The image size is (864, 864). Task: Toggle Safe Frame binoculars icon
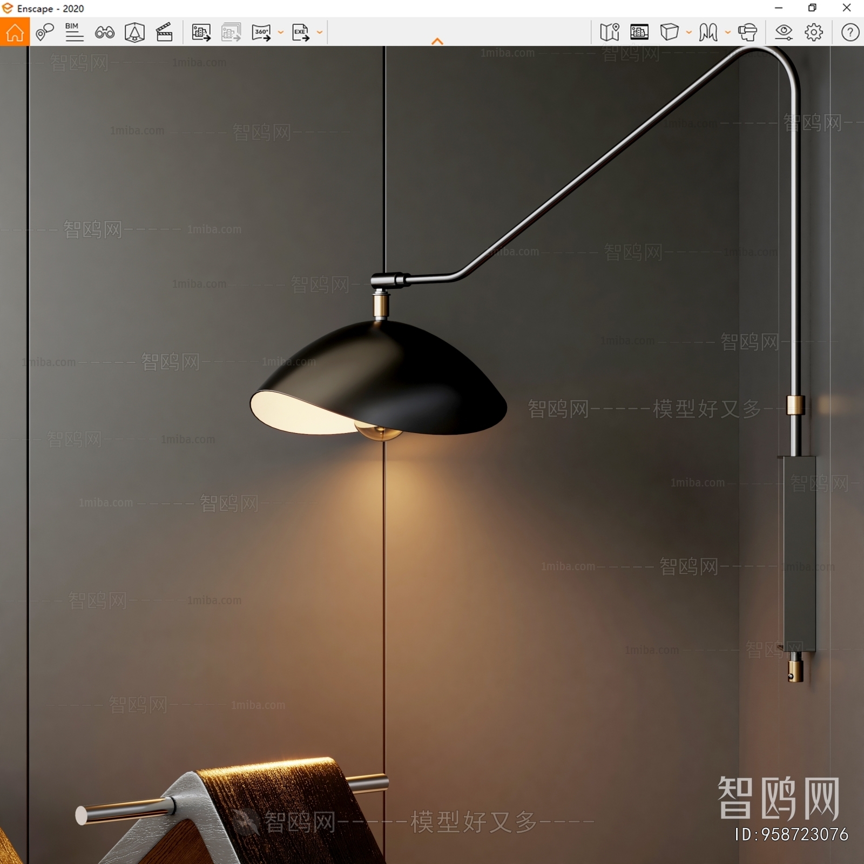tap(104, 32)
